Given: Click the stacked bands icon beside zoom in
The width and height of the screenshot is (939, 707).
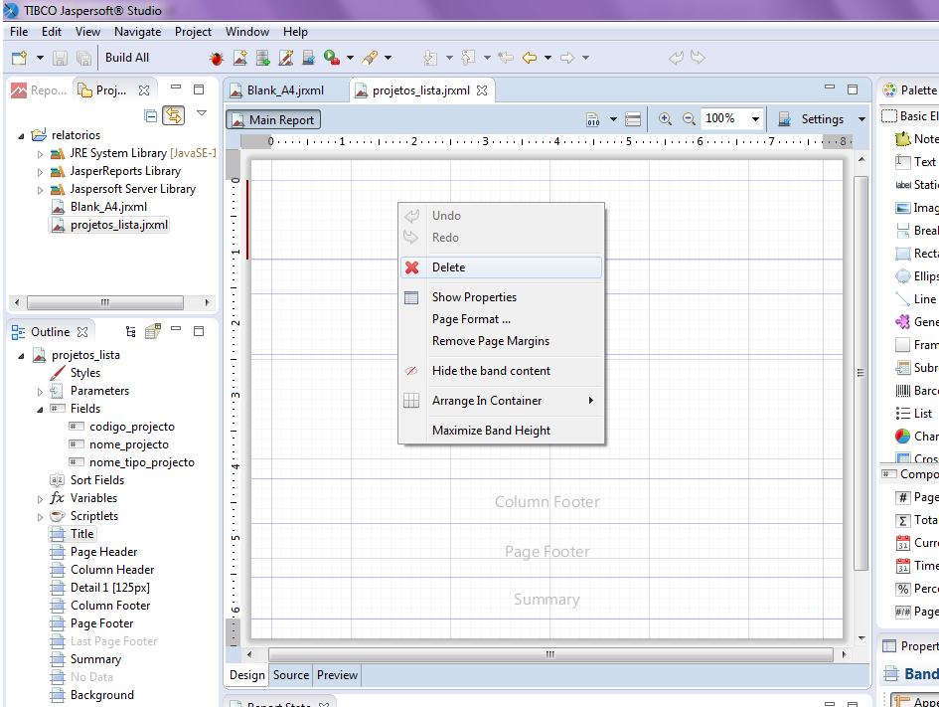Looking at the screenshot, I should pyautogui.click(x=633, y=120).
